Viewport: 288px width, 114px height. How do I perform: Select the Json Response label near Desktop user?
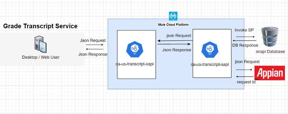click(93, 54)
